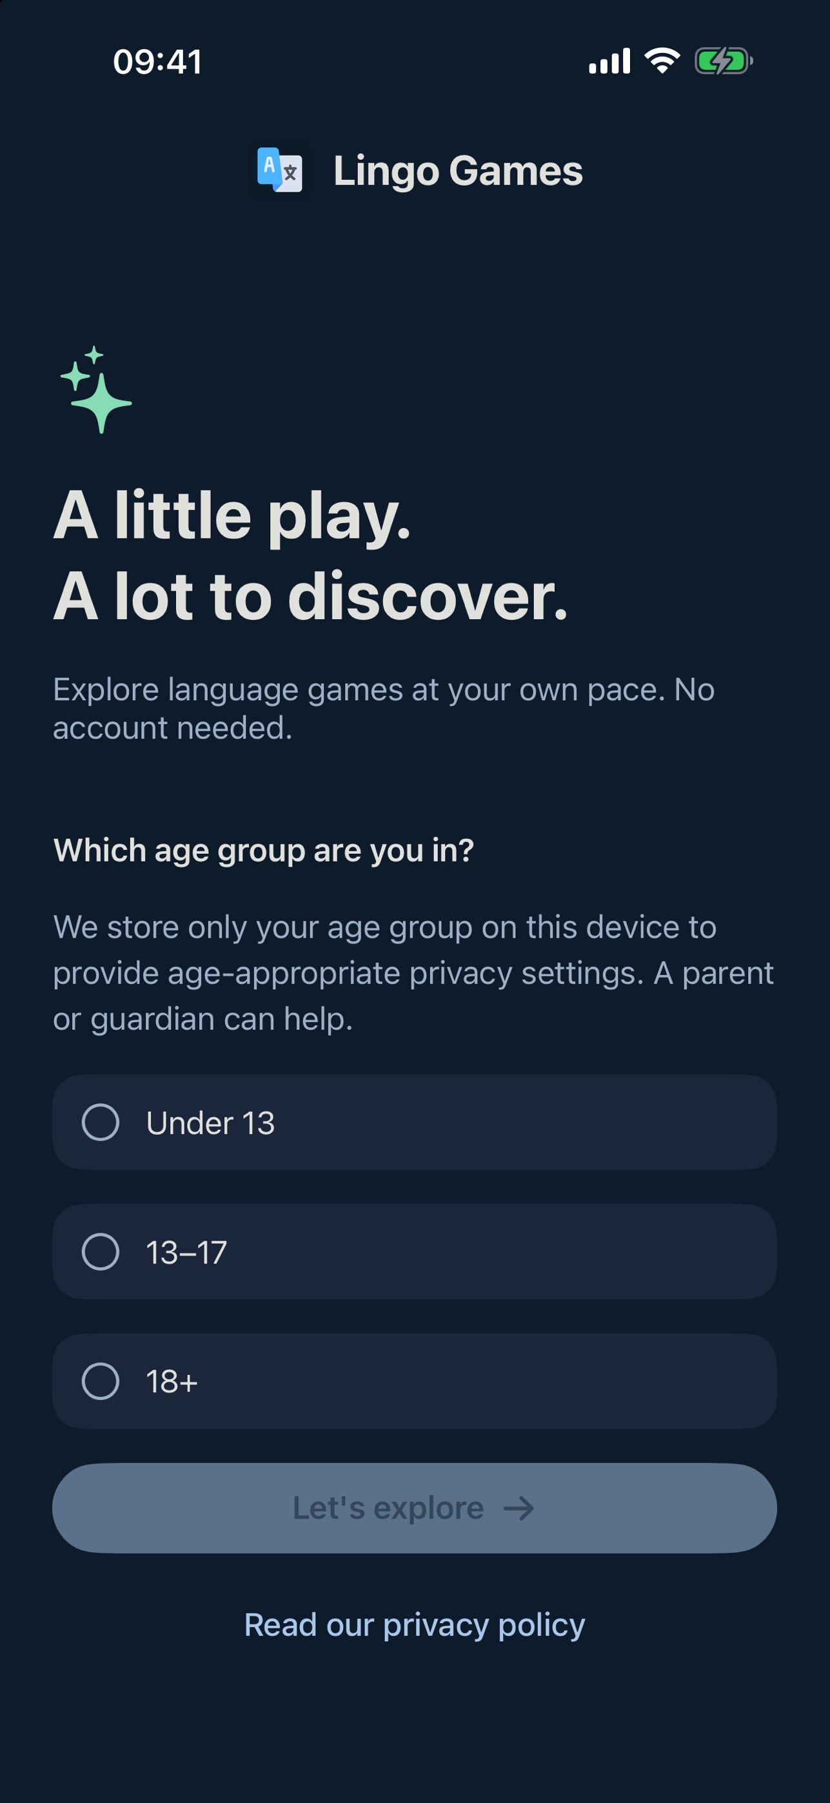
Task: Tap the Lingo Games title text
Action: pos(458,171)
